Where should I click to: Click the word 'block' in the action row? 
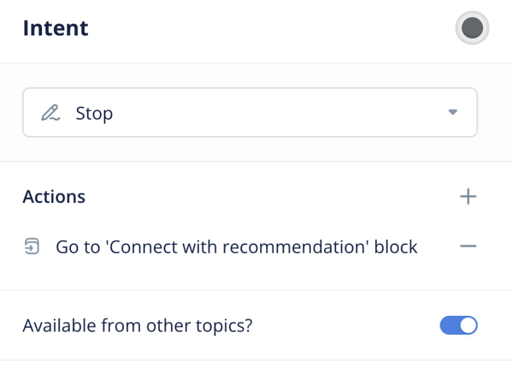396,247
